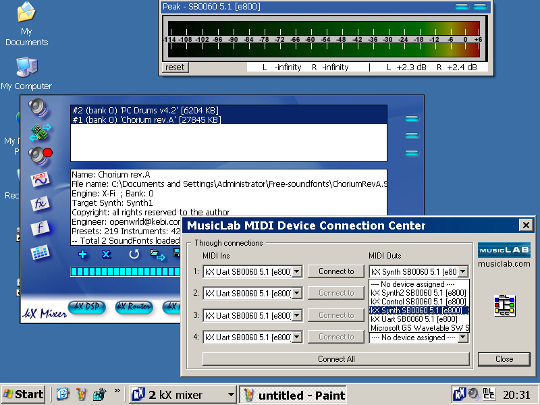Expand MIDI Ins dropdown for connection 2

pos(297,294)
